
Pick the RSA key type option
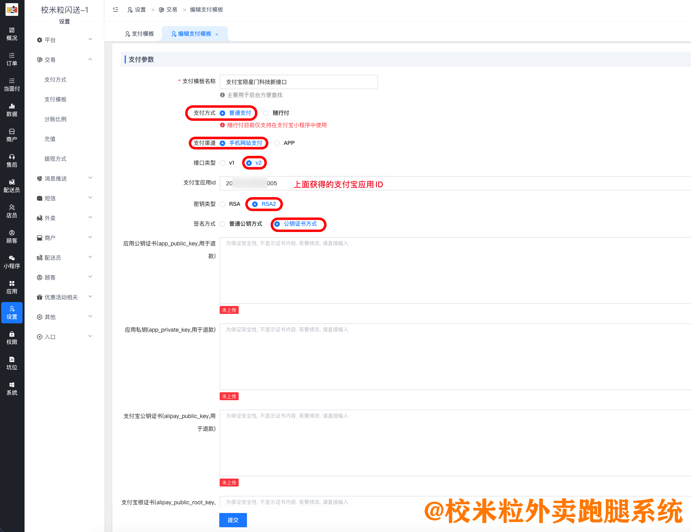coord(223,204)
